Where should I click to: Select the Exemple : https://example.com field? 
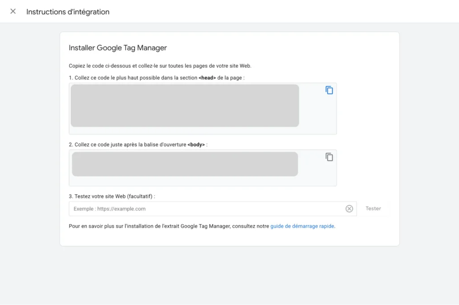tap(179, 208)
